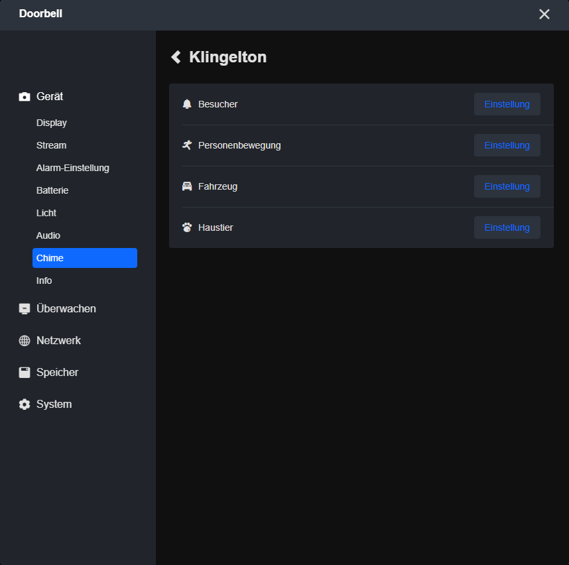Click the paw icon next to Haustier

(187, 227)
